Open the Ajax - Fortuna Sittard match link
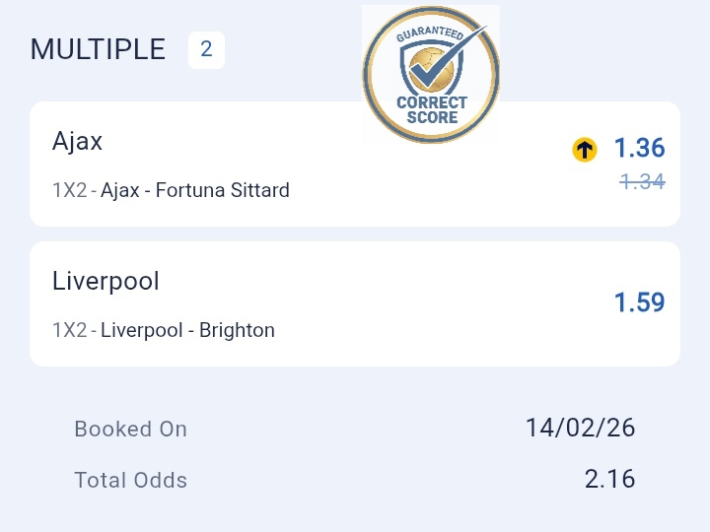Image resolution: width=710 pixels, height=532 pixels. click(x=195, y=190)
